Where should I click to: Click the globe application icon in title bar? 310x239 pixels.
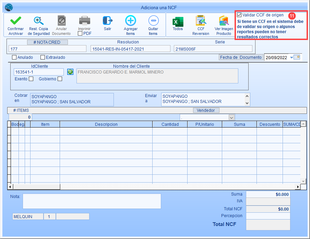pos(9,8)
